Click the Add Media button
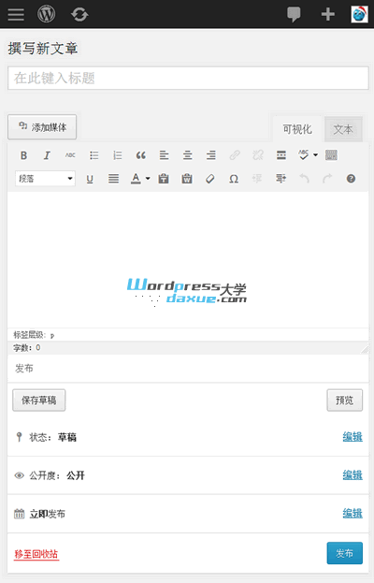The image size is (374, 583). (42, 127)
